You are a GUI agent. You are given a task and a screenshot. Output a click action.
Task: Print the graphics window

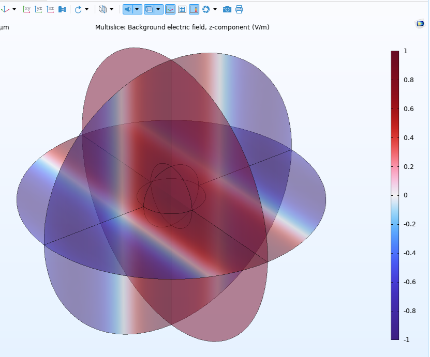click(239, 9)
